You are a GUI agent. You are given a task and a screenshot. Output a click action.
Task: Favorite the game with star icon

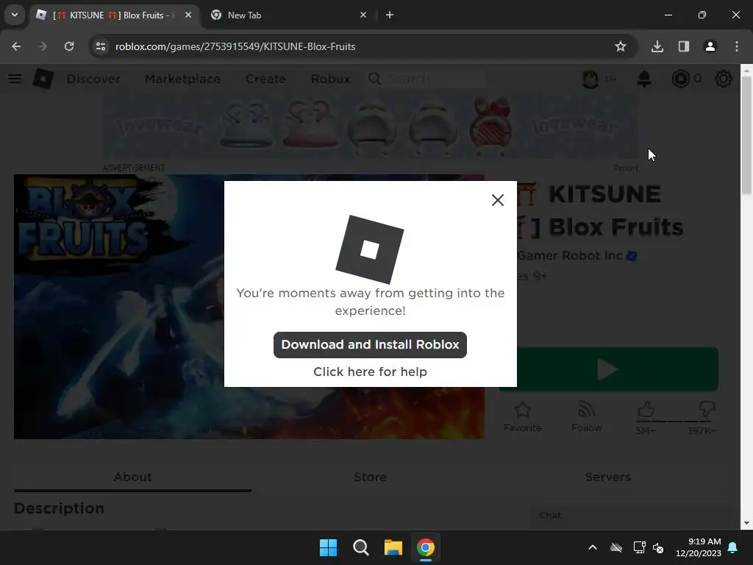coord(523,416)
